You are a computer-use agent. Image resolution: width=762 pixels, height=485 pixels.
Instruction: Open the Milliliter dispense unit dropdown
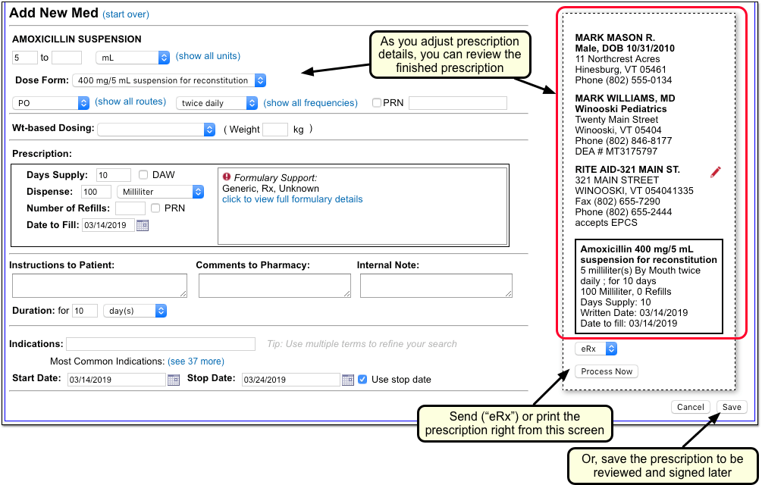[161, 192]
